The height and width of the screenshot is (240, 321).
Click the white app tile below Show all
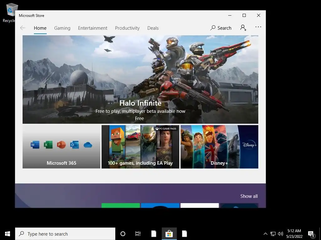click(x=200, y=206)
